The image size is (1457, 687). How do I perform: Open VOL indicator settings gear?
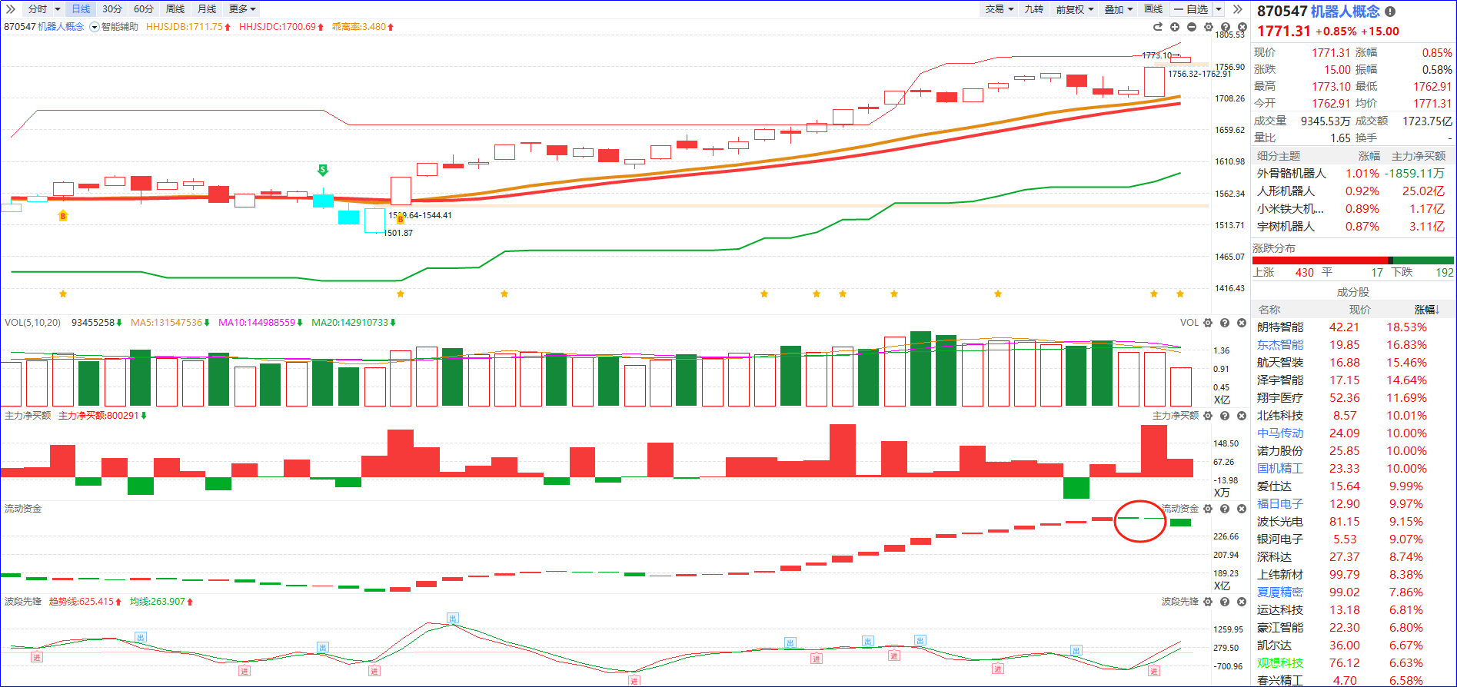click(1208, 323)
